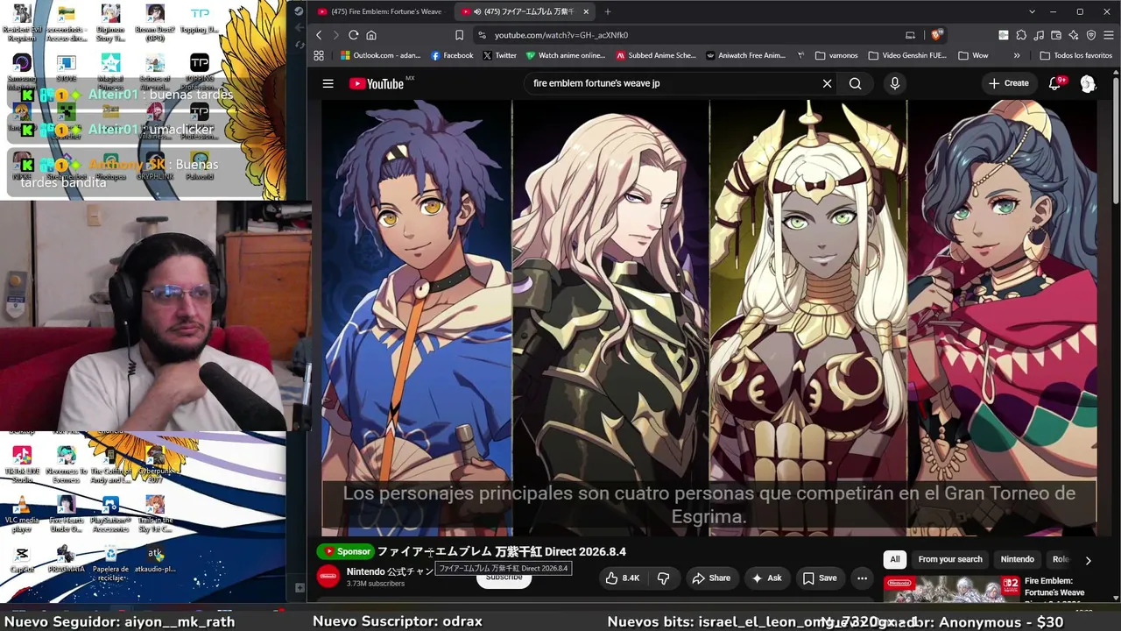Select the ファイアーエムブレム 万紫千紅 tab
The width and height of the screenshot is (1121, 631).
click(x=525, y=11)
